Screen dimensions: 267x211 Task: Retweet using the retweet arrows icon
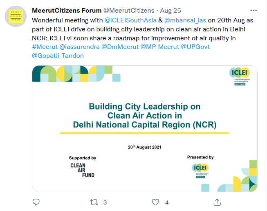[x=94, y=202]
